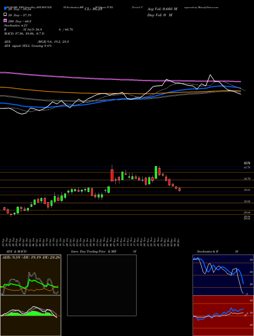254x336 pixels.
Task: Select the '50 Day - 37.19' legend text
Action: [19, 15]
